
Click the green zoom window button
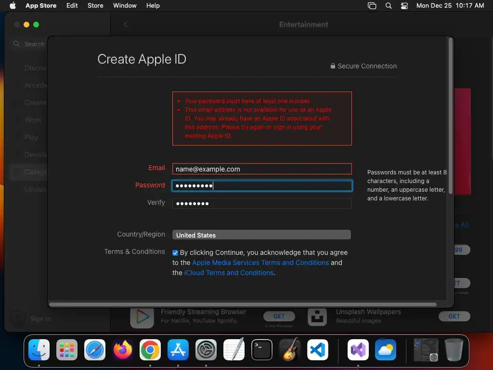tap(36, 25)
